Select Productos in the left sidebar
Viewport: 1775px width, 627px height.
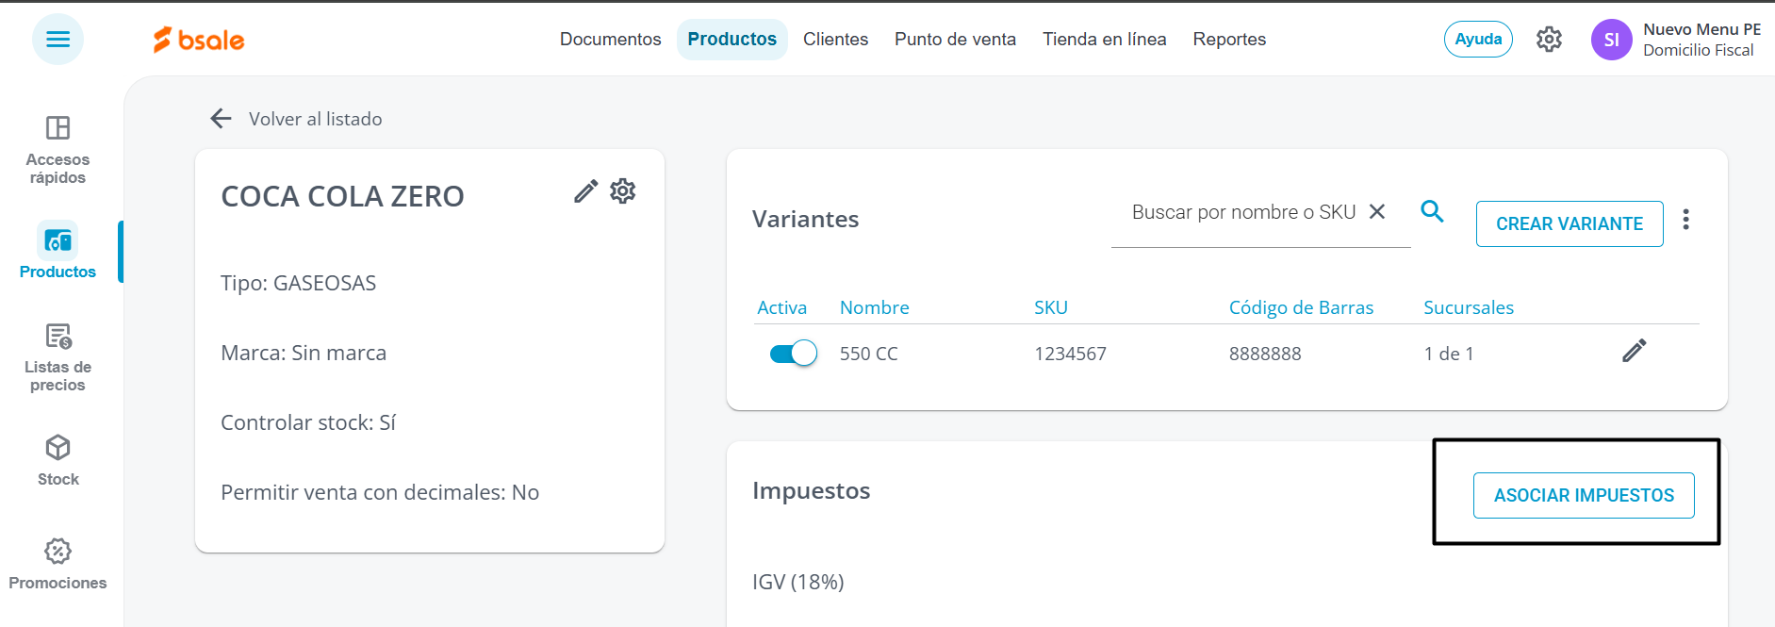(58, 252)
